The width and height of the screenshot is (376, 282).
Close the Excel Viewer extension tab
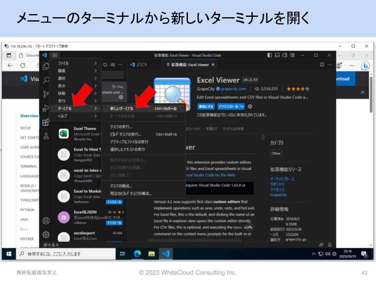point(213,65)
